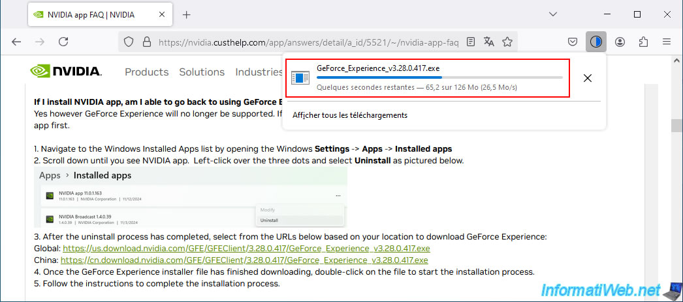Open the Solutions menu
The height and width of the screenshot is (302, 683).
click(202, 72)
